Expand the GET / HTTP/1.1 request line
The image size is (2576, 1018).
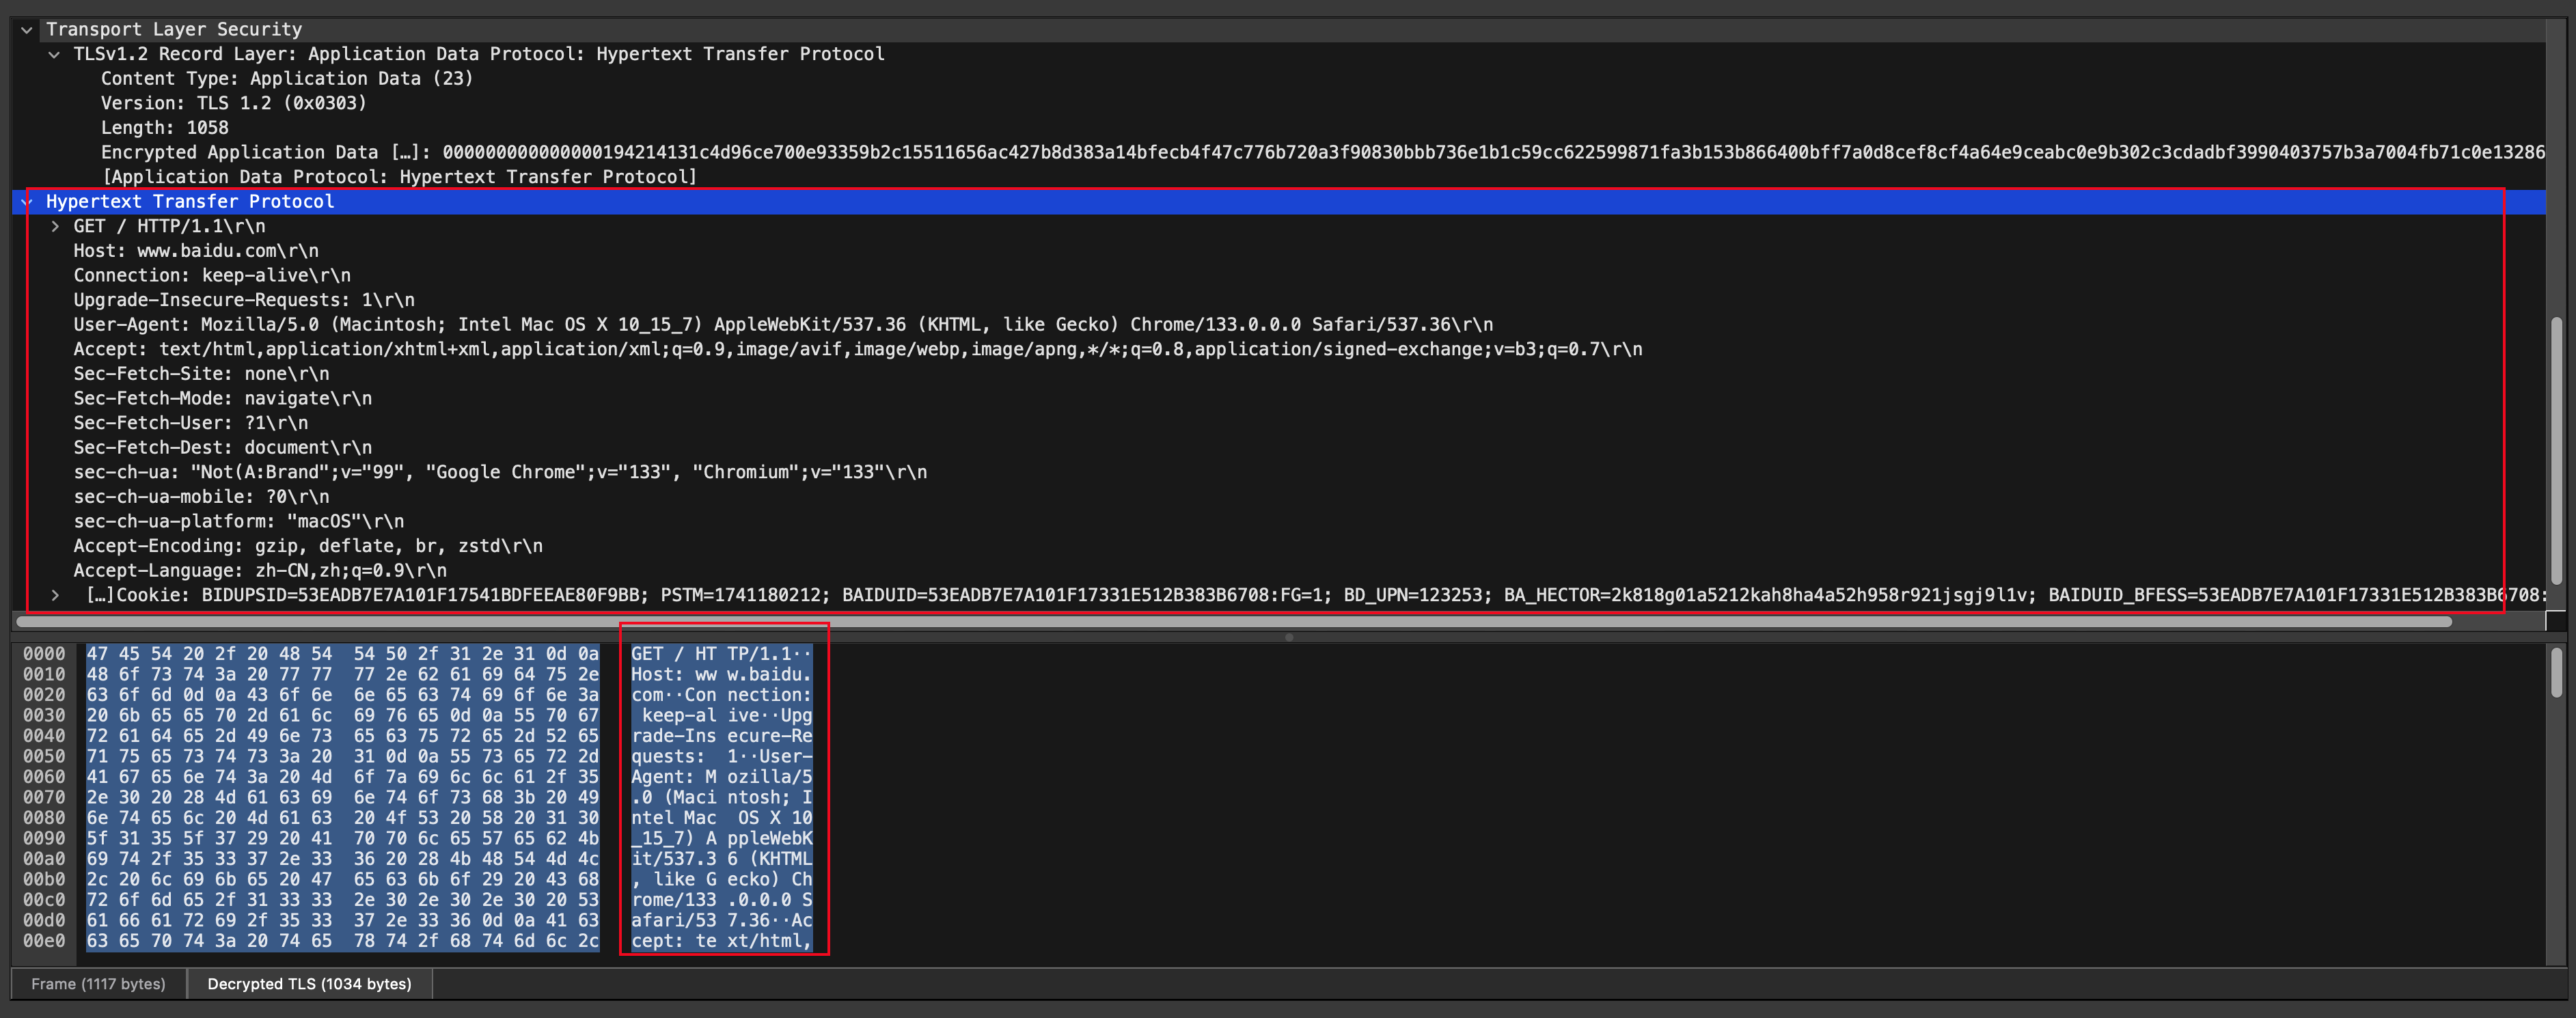pos(55,227)
